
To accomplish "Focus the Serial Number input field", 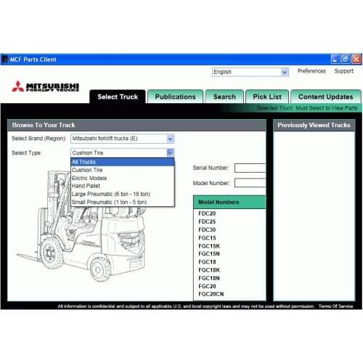I will tap(250, 168).
